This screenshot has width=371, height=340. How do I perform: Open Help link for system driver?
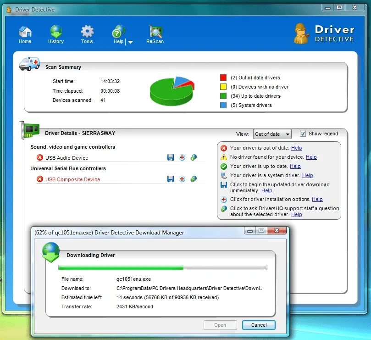click(308, 175)
